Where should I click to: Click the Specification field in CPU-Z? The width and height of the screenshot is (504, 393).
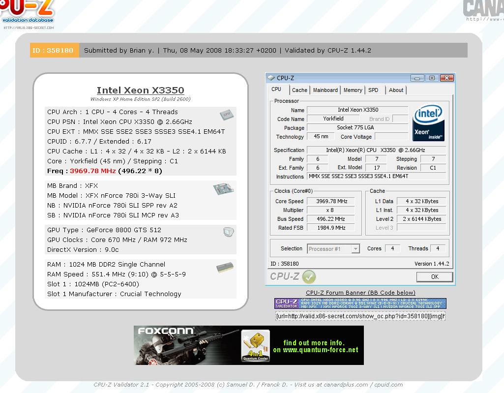point(376,150)
